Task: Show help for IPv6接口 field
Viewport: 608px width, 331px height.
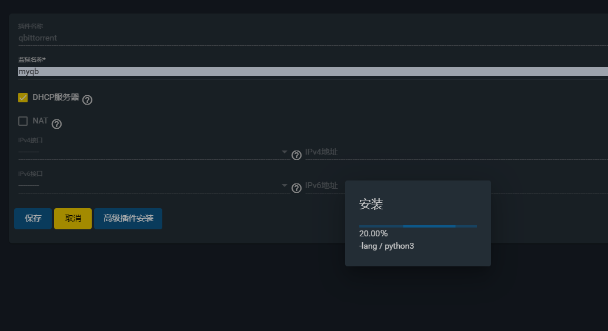Action: click(296, 188)
